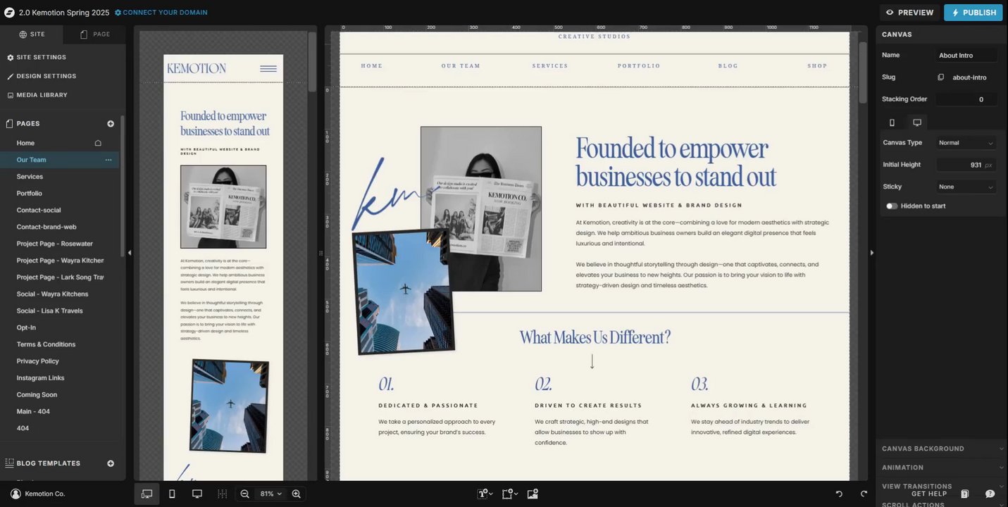
Task: Click the Get Help label
Action: 929,494
